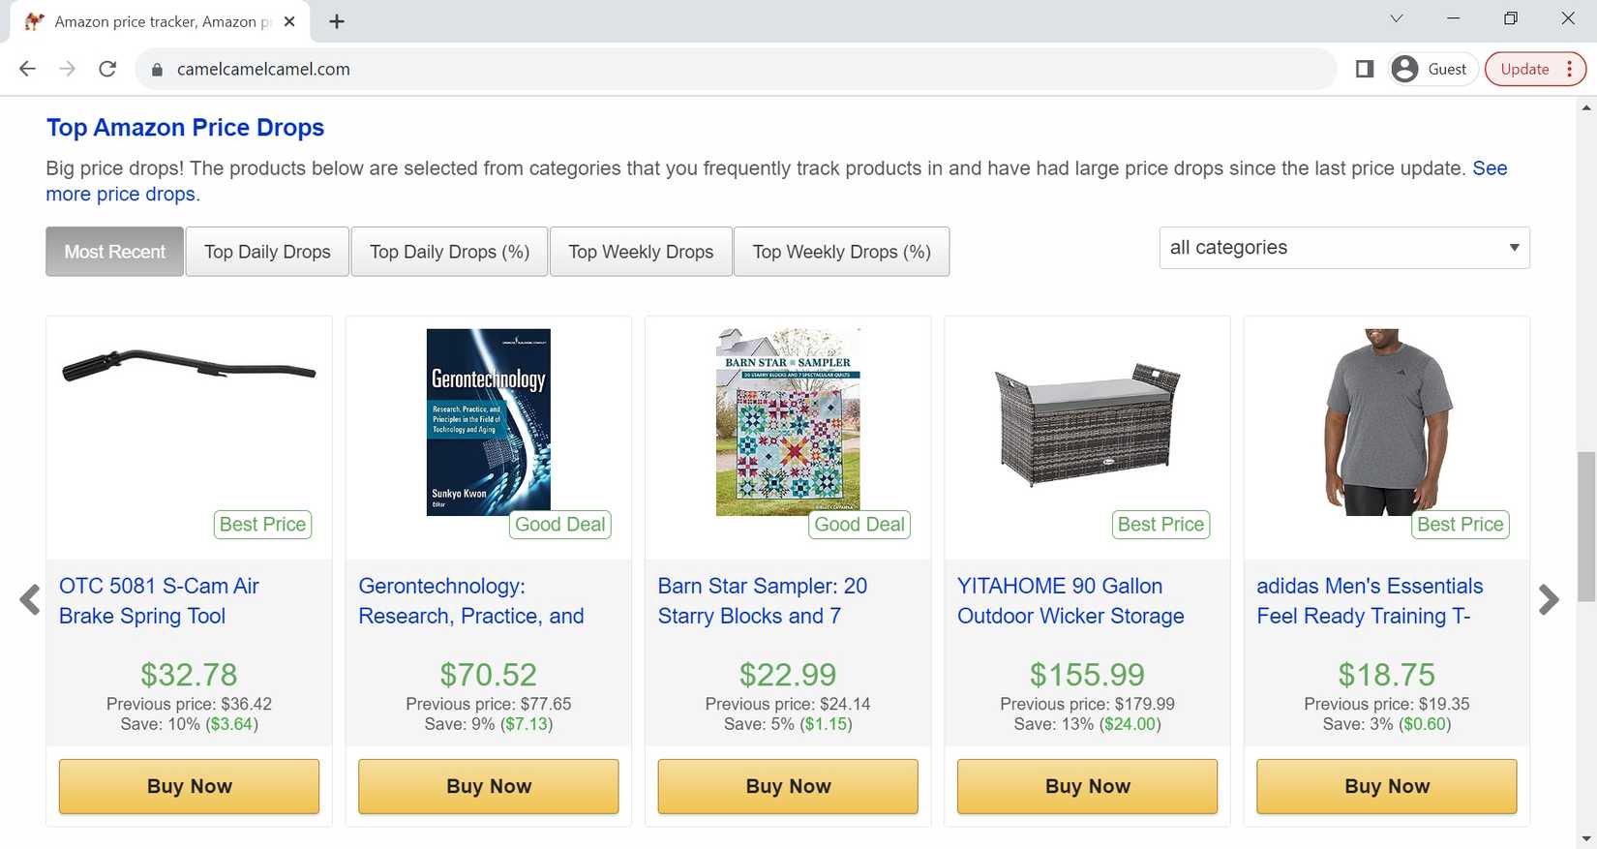Screen dimensions: 1597x849
Task: Click the Update browser button
Action: [x=1524, y=69]
